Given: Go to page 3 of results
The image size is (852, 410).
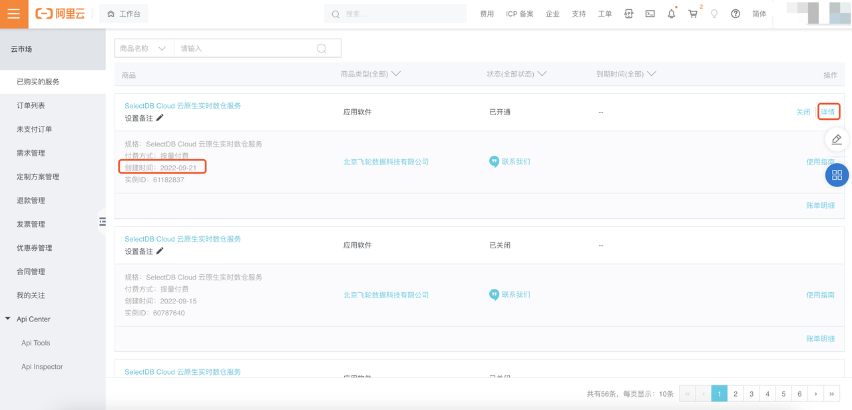Looking at the screenshot, I should pyautogui.click(x=751, y=394).
